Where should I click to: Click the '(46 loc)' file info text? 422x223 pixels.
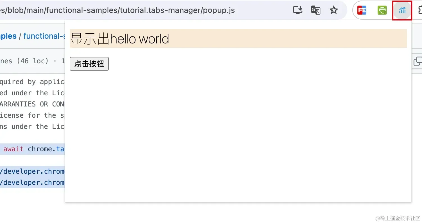pyautogui.click(x=33, y=61)
